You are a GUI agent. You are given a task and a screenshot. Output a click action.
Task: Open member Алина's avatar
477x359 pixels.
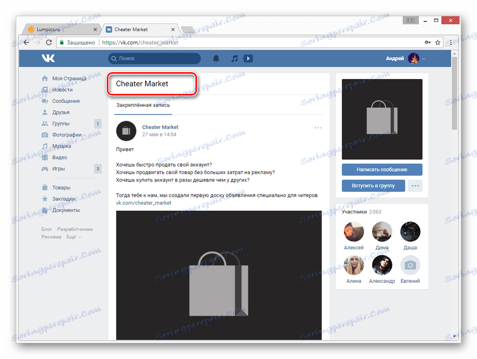(354, 265)
